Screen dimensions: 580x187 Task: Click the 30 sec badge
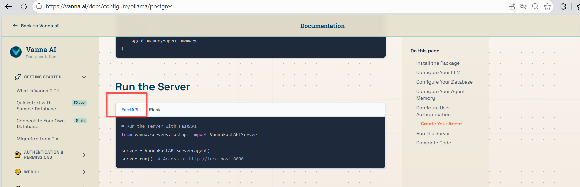[79, 103]
